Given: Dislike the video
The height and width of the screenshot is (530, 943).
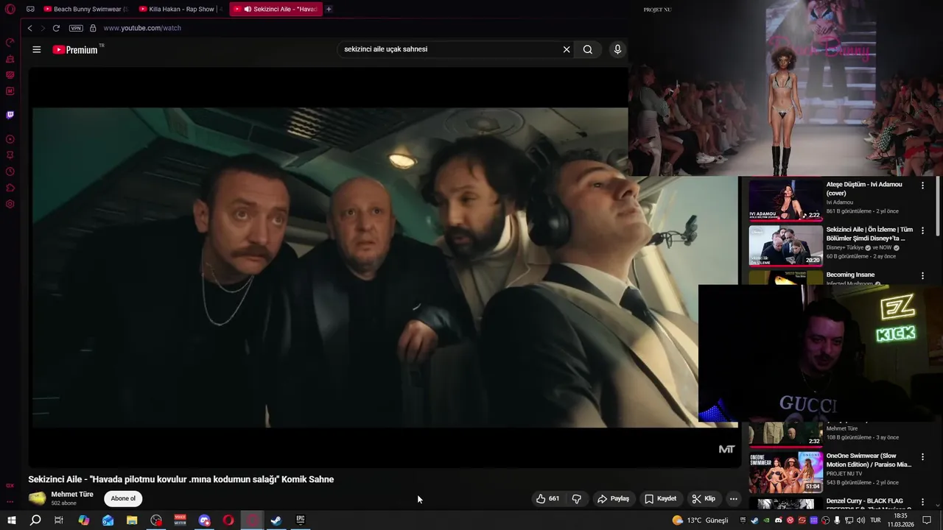Looking at the screenshot, I should (x=576, y=498).
